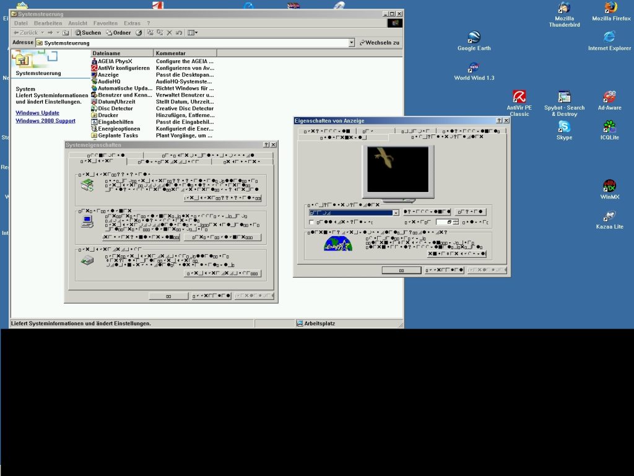Toggle the Ordner folders pane
Screen dimensions: 634x476
click(118, 33)
